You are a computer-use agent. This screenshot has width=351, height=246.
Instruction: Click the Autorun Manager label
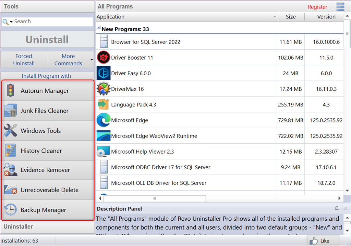[45, 91]
